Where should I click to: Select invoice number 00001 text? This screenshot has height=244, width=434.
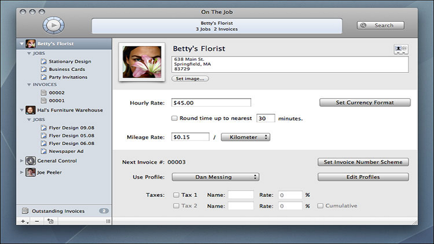[x=57, y=101]
